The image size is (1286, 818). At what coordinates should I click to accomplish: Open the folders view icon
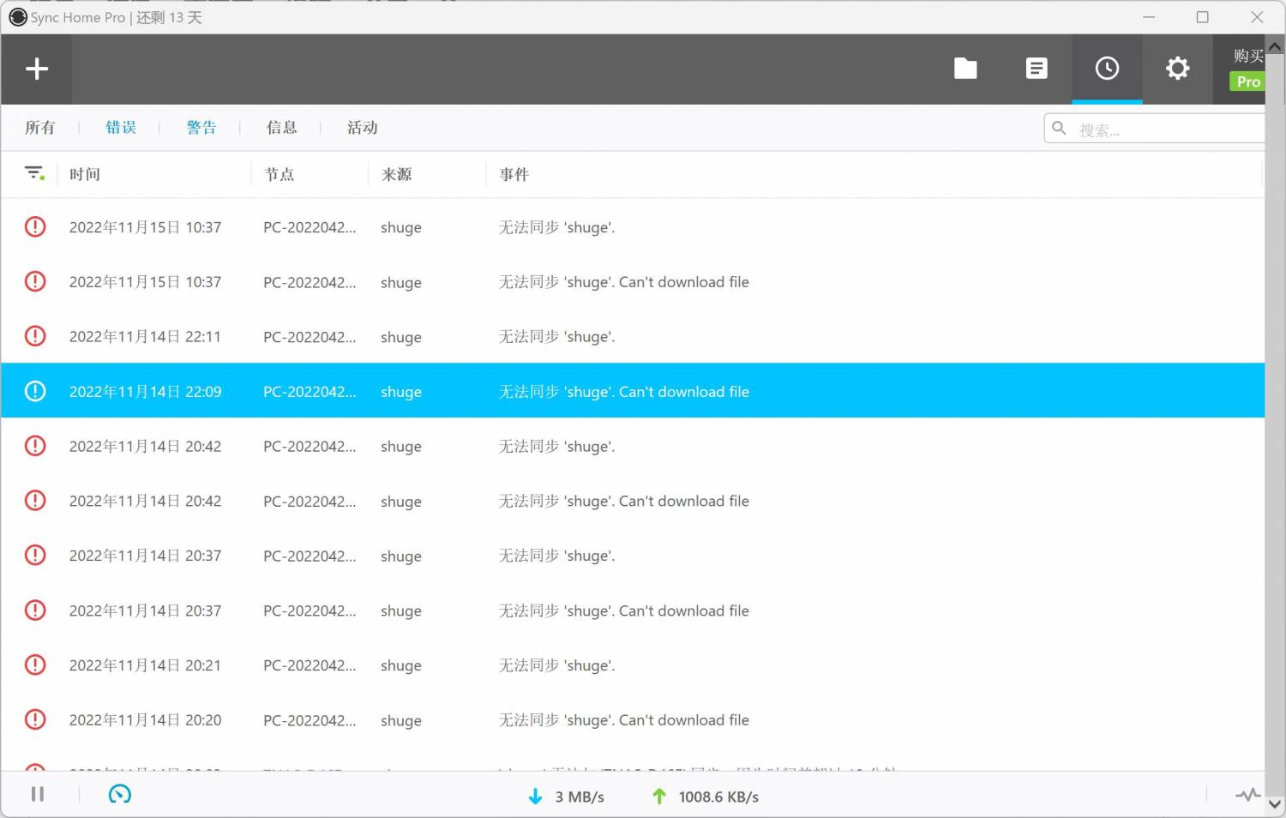[965, 69]
